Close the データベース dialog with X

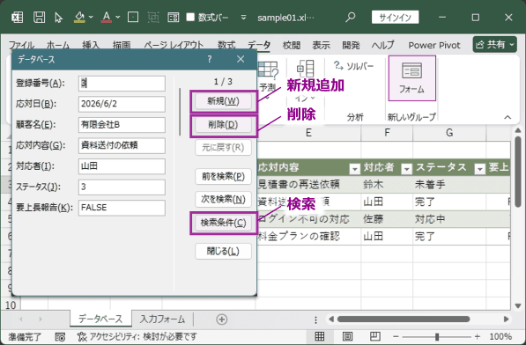click(x=241, y=59)
